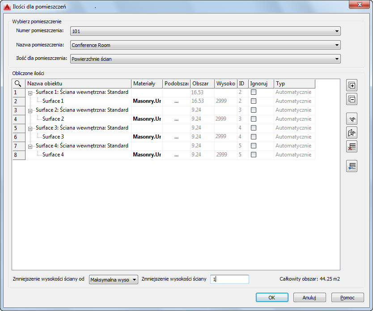373x311 pixels.
Task: Select the Surface 4 child tree item
Action: [53, 155]
